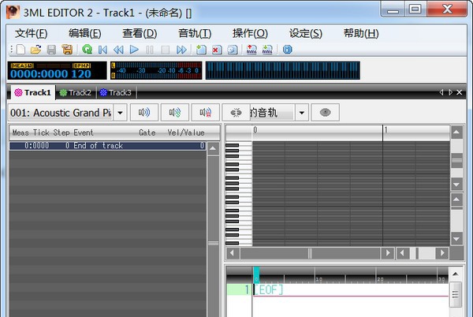473x317 pixels.
Task: Click piano roll upper vertical scroll-down arrow
Action: [x=456, y=184]
